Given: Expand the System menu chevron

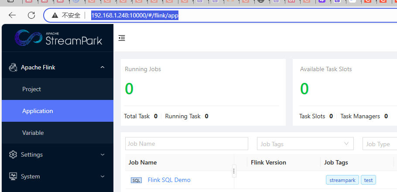Looking at the screenshot, I should coord(102,176).
